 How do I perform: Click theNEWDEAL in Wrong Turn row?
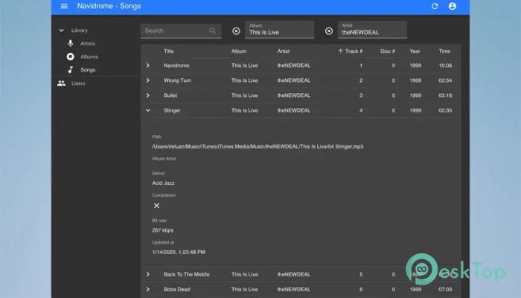click(x=294, y=80)
